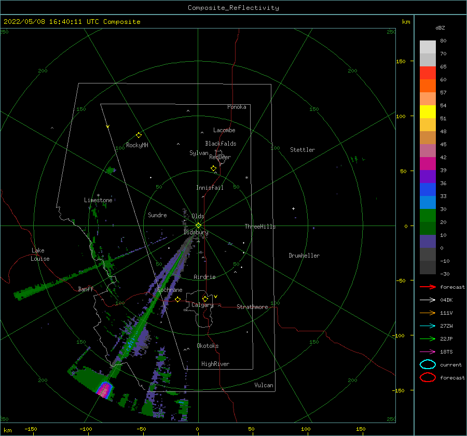Click the asterisk marker above Limestone
The width and height of the screenshot is (467, 436).
point(98,195)
